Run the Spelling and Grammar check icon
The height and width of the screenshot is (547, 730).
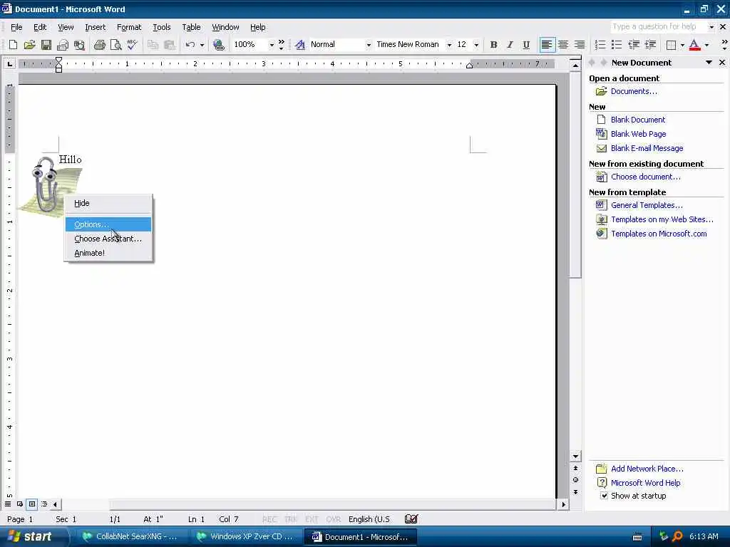coord(132,45)
